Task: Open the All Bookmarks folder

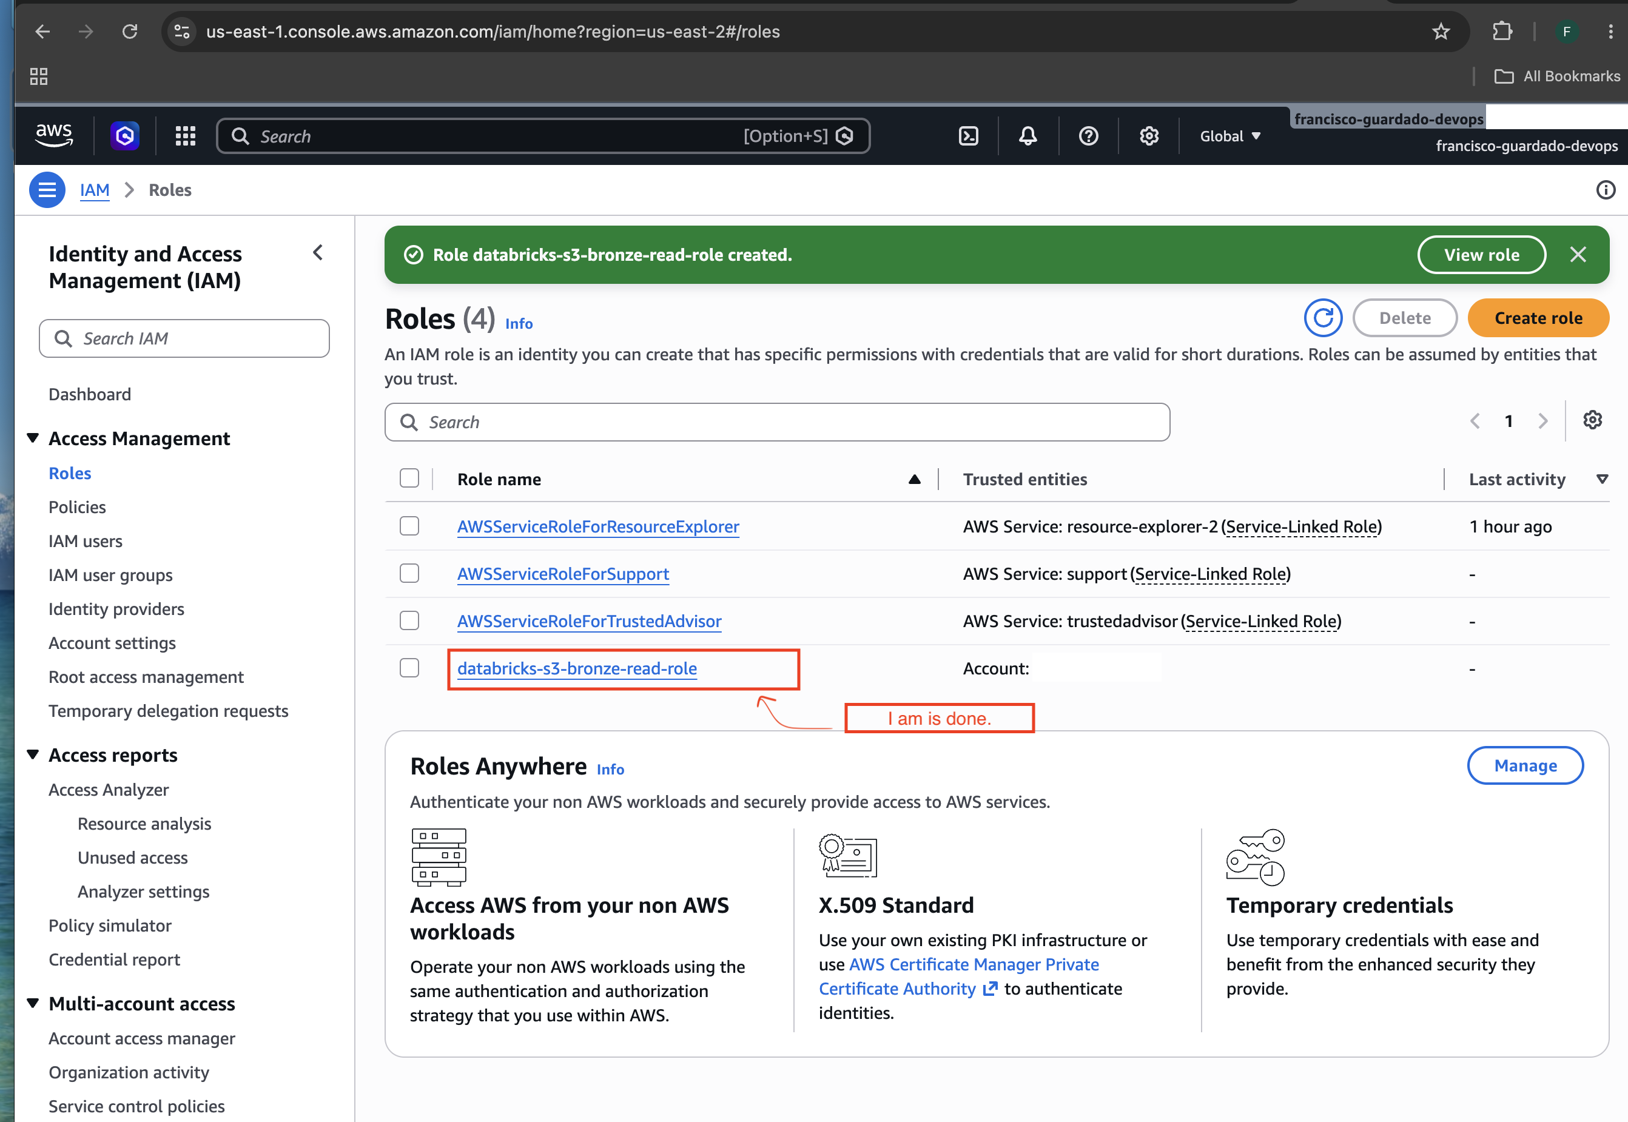Action: pos(1557,76)
